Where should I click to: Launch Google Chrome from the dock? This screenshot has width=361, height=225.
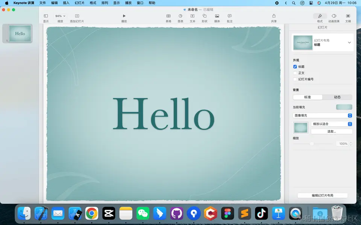point(92,213)
